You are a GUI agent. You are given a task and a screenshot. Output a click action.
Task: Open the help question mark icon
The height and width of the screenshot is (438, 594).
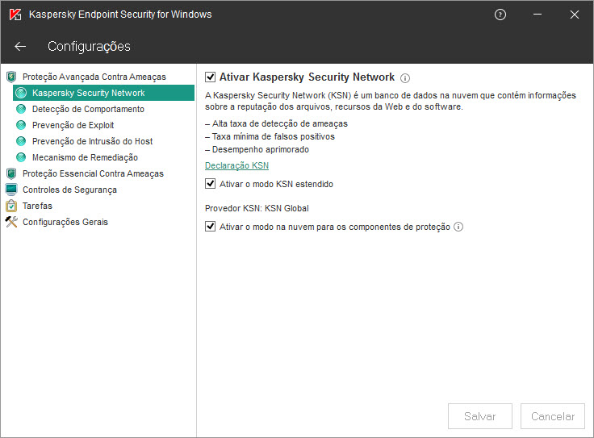(500, 15)
